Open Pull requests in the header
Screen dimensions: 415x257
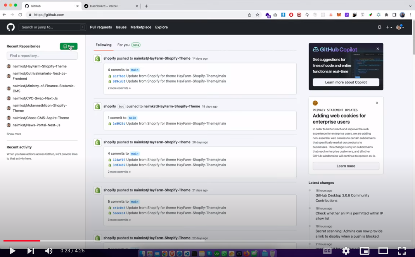click(101, 27)
